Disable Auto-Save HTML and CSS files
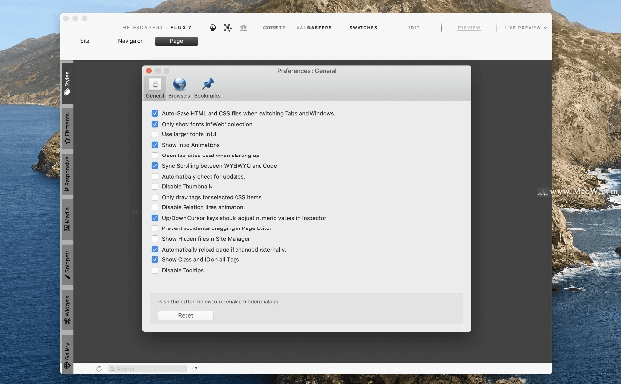This screenshot has width=621, height=384. click(155, 113)
